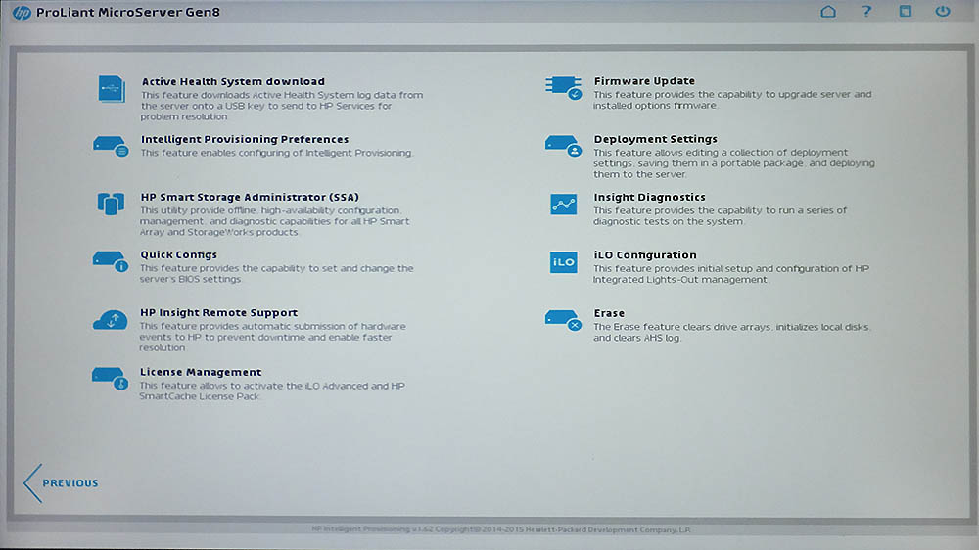Click text 'Array and StorageWorks products'
The width and height of the screenshot is (979, 550).
218,232
